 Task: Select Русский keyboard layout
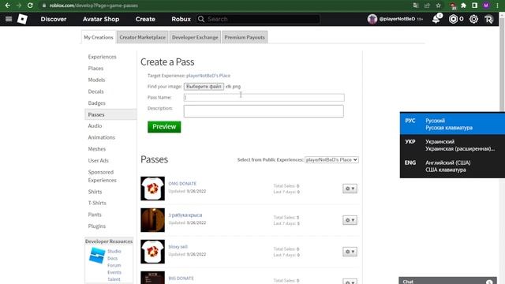pos(452,124)
